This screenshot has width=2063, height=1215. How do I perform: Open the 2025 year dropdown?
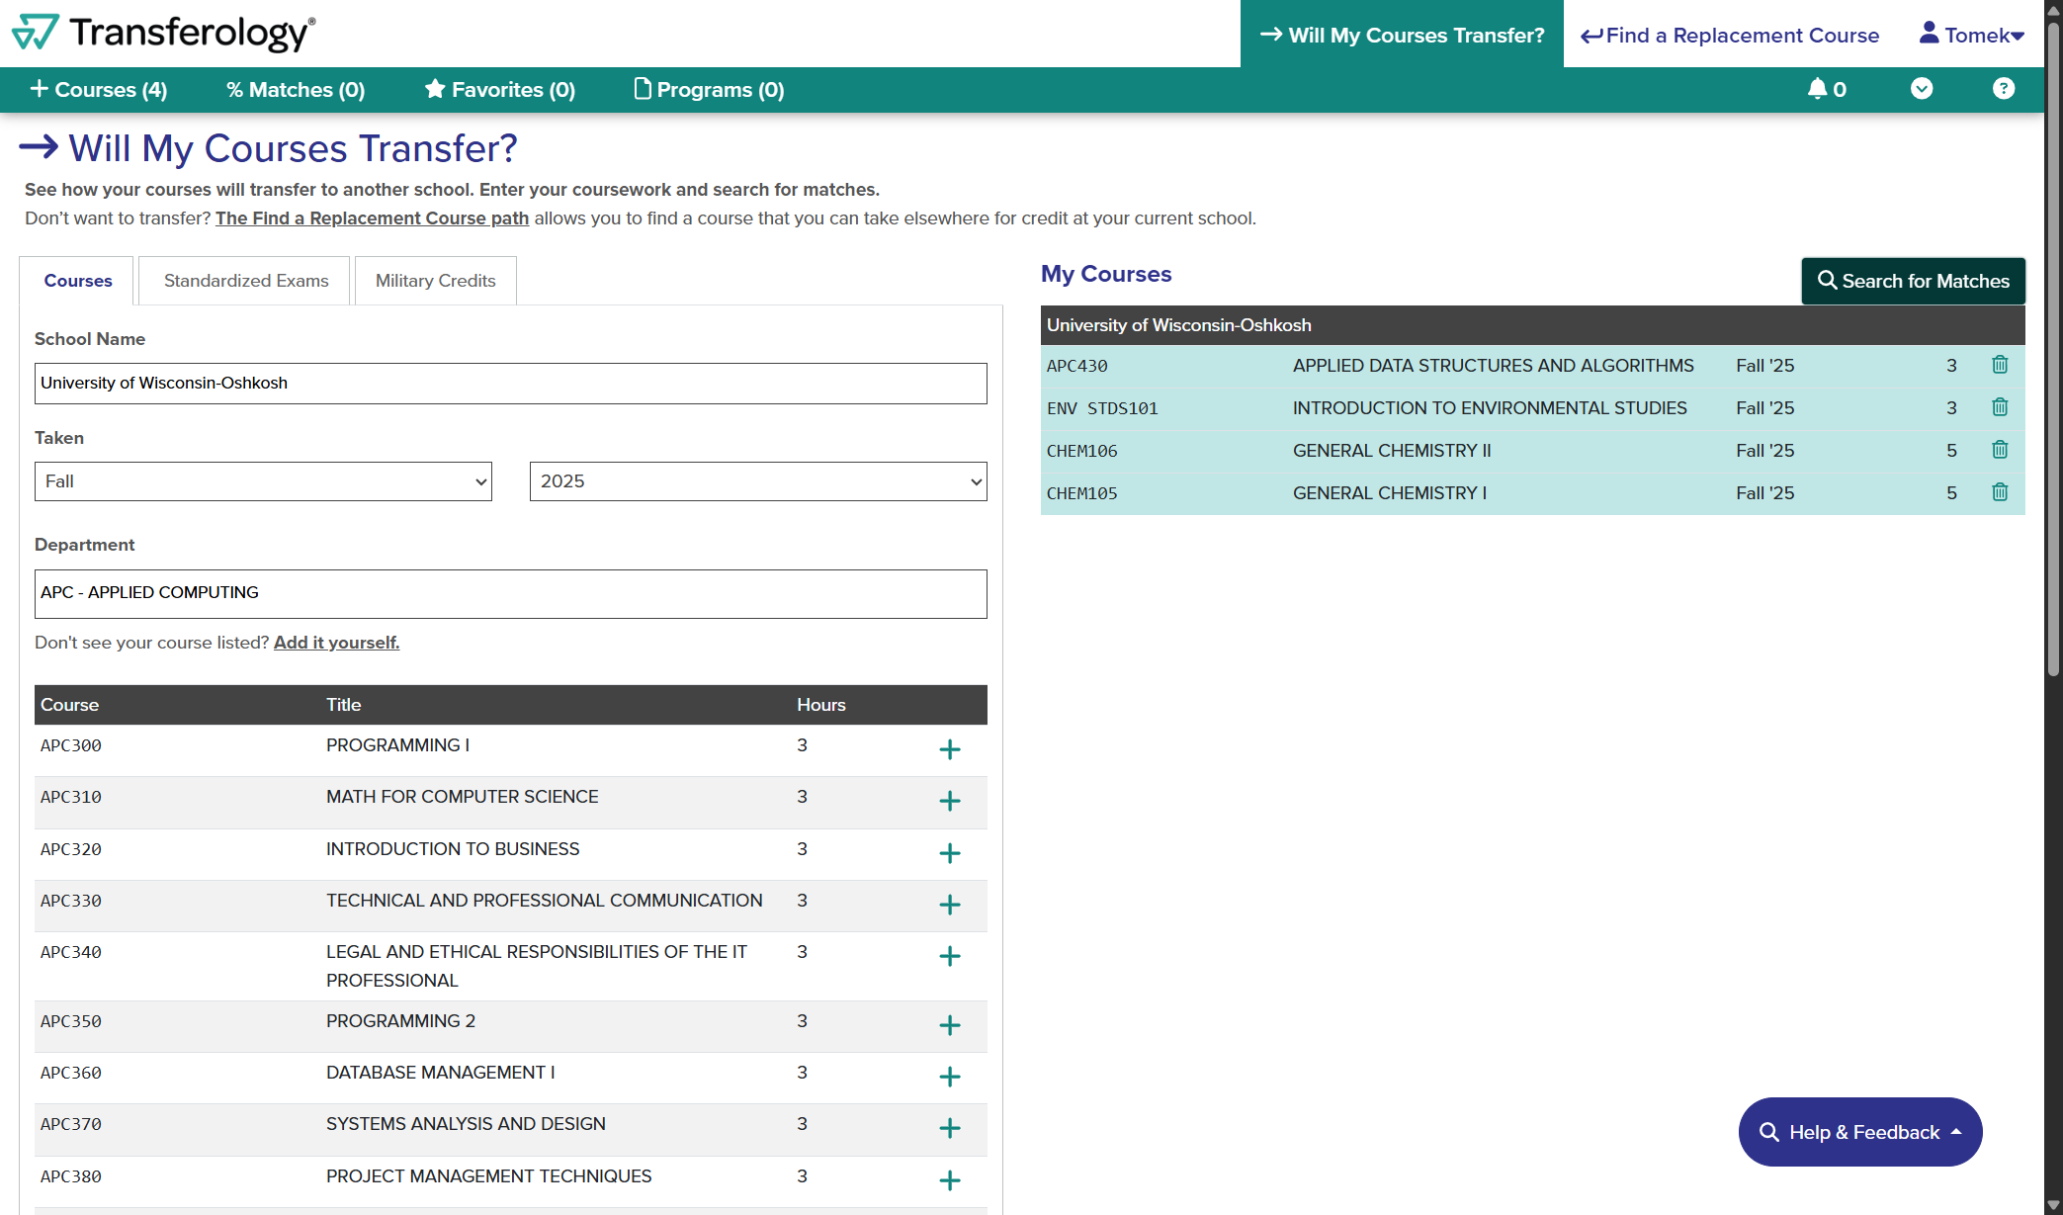(758, 481)
